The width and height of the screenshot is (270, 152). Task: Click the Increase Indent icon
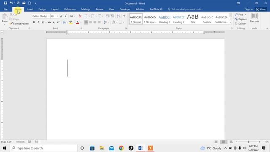(112, 16)
